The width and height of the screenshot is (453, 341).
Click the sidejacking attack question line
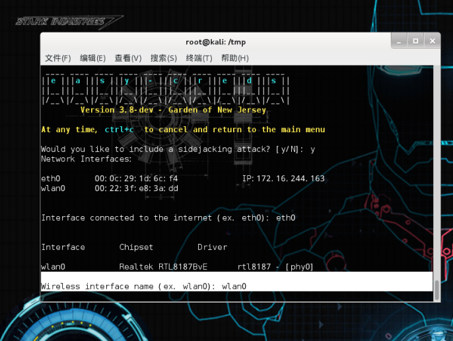click(178, 149)
